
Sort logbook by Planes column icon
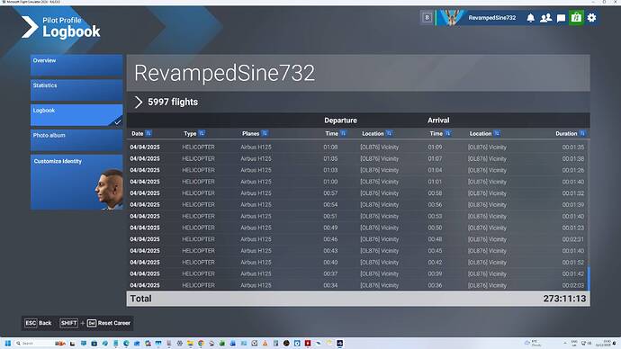[265, 133]
